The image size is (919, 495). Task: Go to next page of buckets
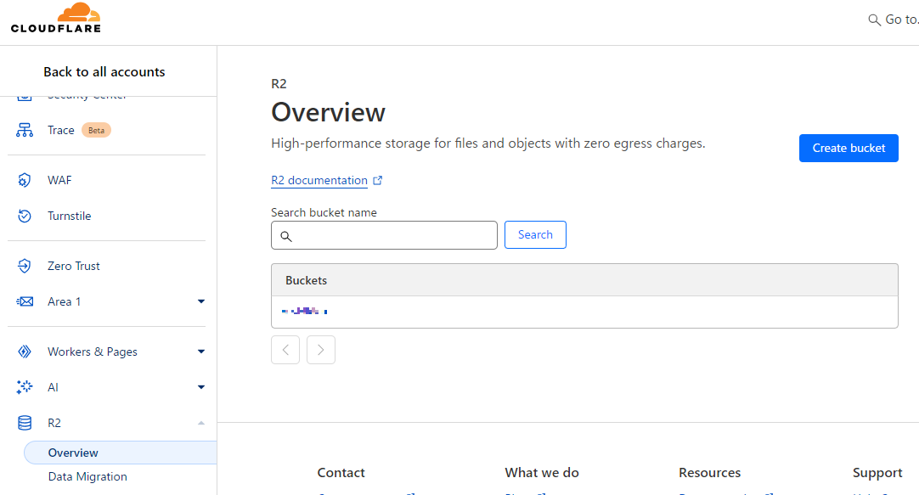[320, 350]
